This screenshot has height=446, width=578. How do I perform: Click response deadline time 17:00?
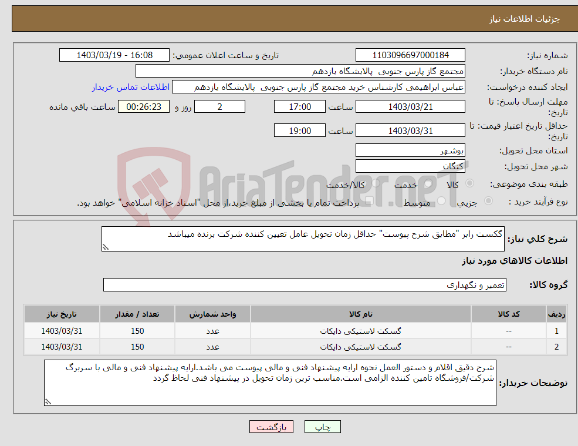[x=300, y=107]
